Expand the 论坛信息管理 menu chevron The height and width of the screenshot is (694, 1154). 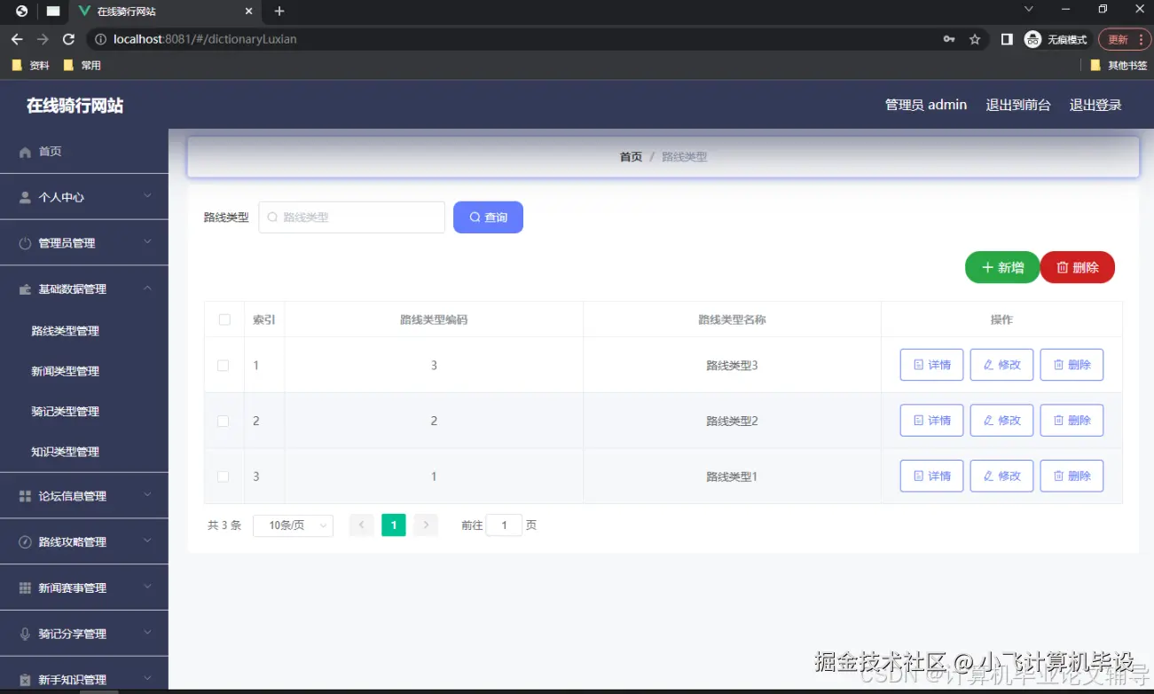(148, 495)
